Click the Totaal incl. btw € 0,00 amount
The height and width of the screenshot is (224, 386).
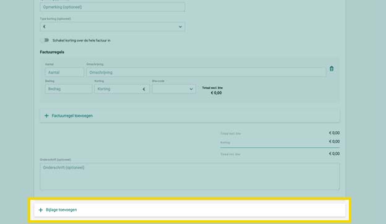334,153
